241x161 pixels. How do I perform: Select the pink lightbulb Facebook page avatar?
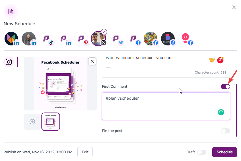tap(186, 39)
